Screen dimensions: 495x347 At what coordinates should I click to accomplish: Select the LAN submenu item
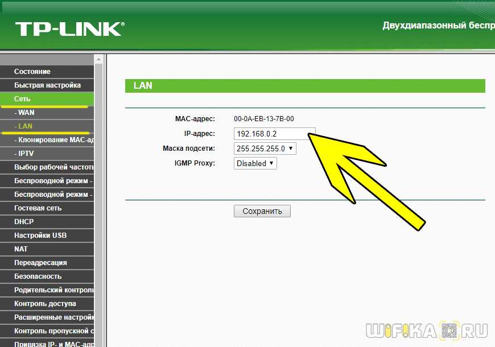[x=47, y=126]
